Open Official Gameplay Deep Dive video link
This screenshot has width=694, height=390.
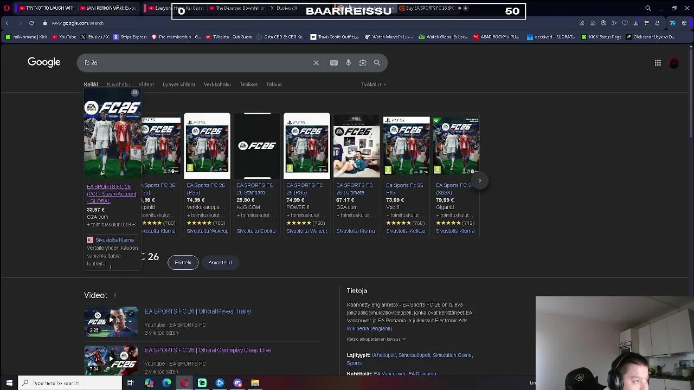click(208, 350)
